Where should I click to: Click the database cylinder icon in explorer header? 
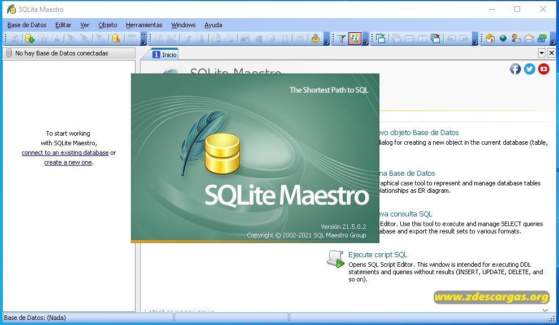(x=9, y=53)
